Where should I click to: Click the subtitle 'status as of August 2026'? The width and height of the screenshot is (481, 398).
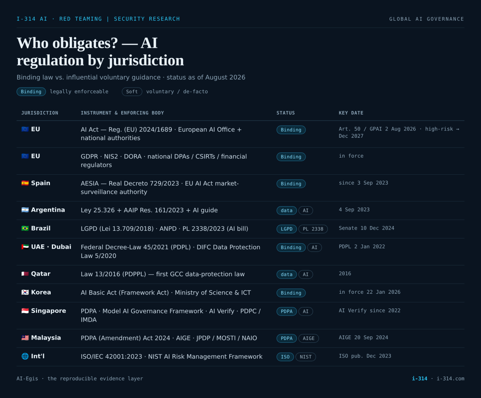pos(206,78)
